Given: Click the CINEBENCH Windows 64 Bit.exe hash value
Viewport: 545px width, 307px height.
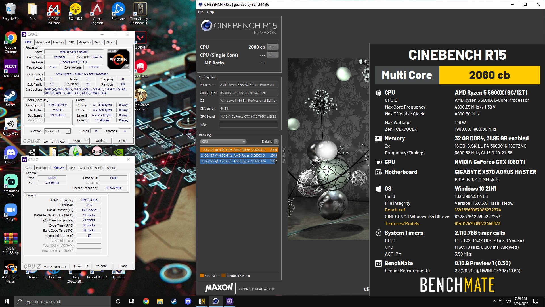Looking at the screenshot, I should 477,217.
